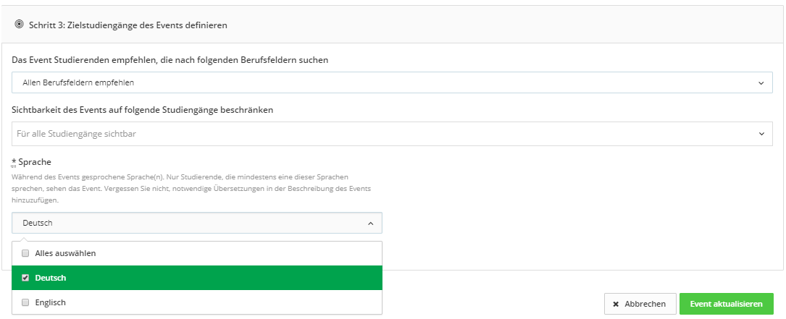Viewport: 786px width, 319px height.
Task: Open 'Allen Berufsfeldern empfehlen' dropdown
Action: [391, 82]
